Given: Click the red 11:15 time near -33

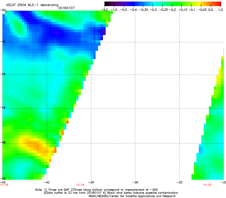Looking at the screenshot, I should (207, 185).
